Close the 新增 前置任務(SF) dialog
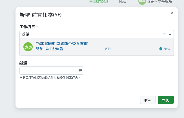 click(x=172, y=13)
